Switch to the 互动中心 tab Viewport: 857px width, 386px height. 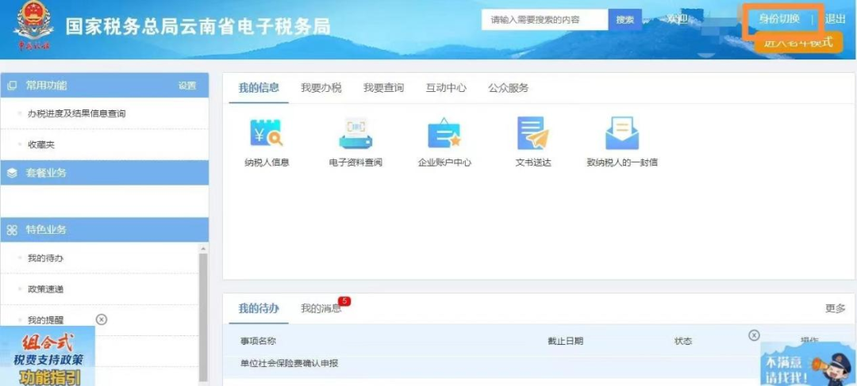pyautogui.click(x=446, y=88)
